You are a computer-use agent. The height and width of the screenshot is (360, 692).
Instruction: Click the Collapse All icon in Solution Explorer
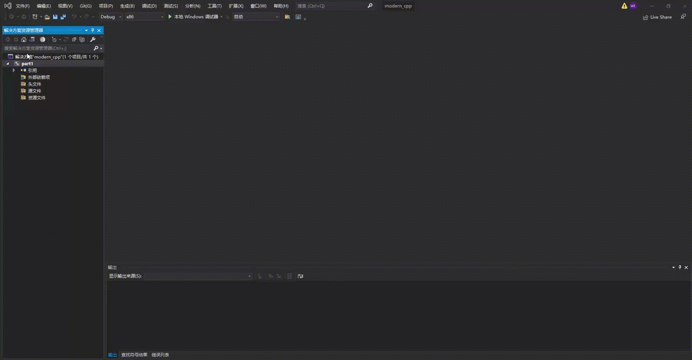(74, 40)
